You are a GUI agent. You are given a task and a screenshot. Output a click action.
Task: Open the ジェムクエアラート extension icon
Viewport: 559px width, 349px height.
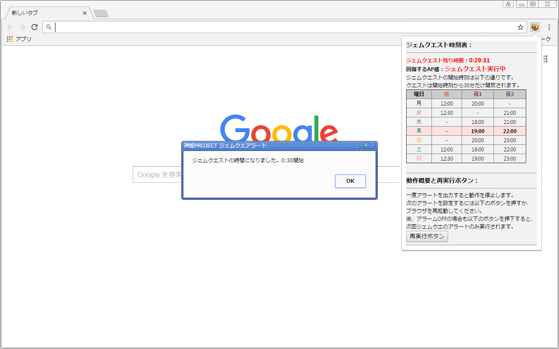[535, 27]
